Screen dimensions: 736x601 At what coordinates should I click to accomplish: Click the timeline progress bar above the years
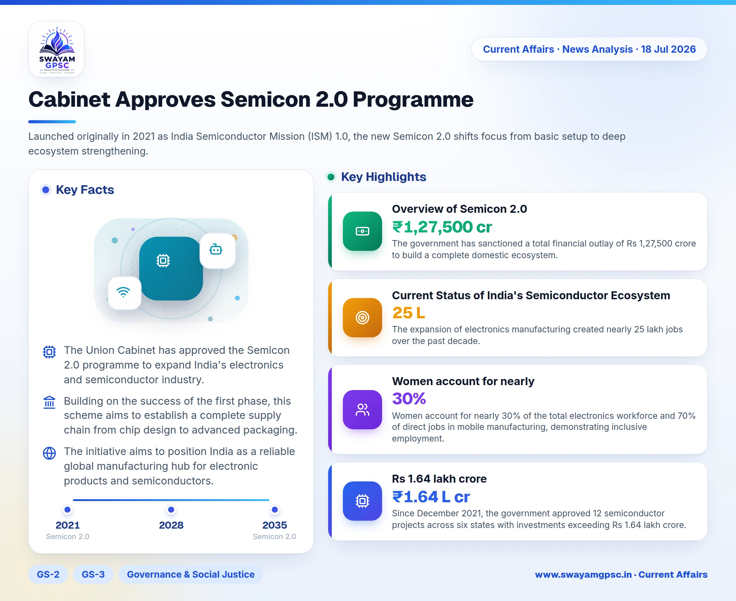[171, 500]
